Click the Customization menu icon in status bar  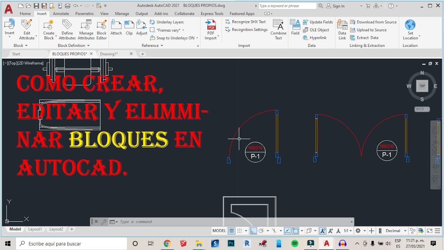coord(437,231)
